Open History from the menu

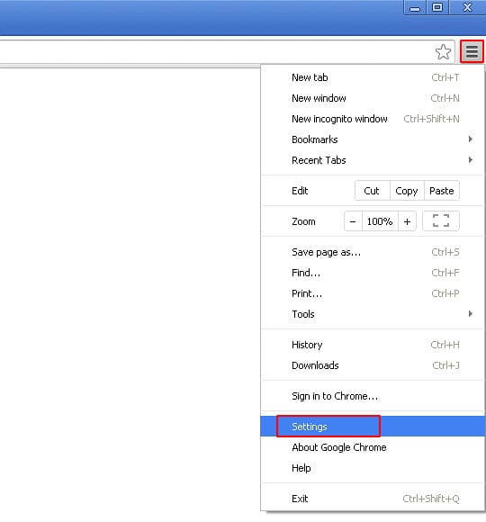pos(373,345)
